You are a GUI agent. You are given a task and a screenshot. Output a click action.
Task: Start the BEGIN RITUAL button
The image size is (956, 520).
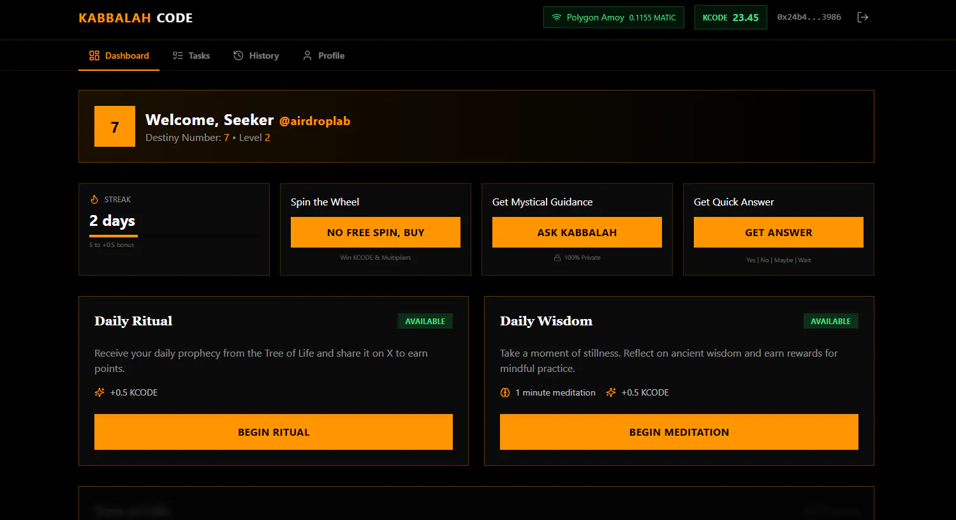(274, 432)
